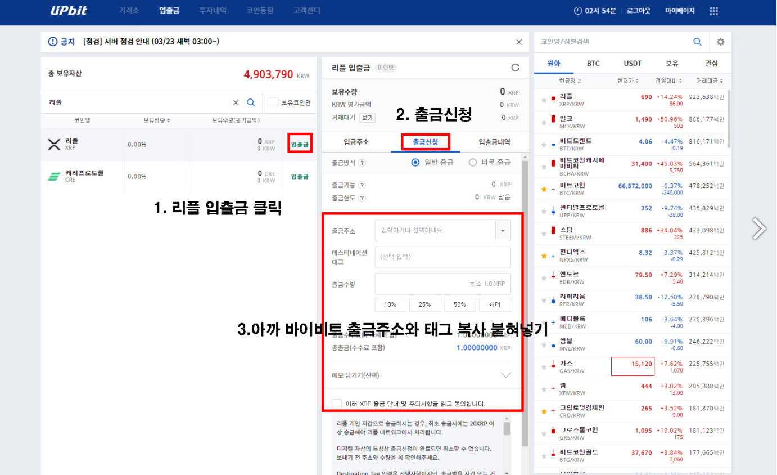This screenshot has width=777, height=475.
Task: Select 관심 market tab
Action: point(712,64)
